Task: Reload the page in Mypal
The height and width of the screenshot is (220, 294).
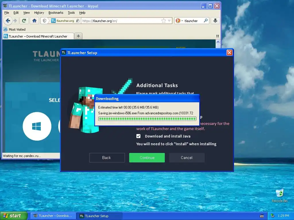Action: pyautogui.click(x=24, y=21)
